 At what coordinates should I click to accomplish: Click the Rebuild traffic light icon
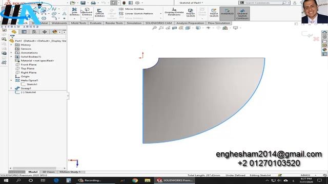[124, 3]
